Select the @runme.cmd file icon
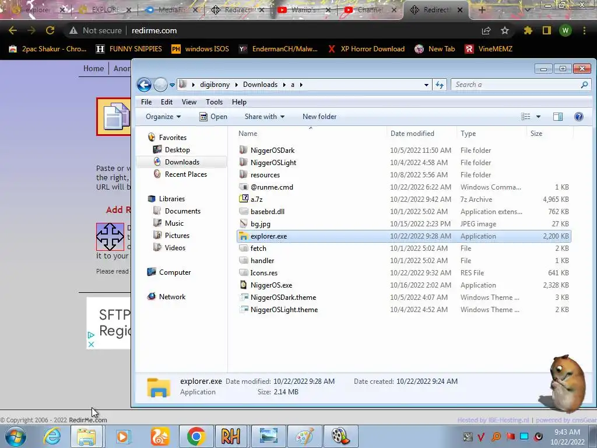597x448 pixels. point(243,187)
